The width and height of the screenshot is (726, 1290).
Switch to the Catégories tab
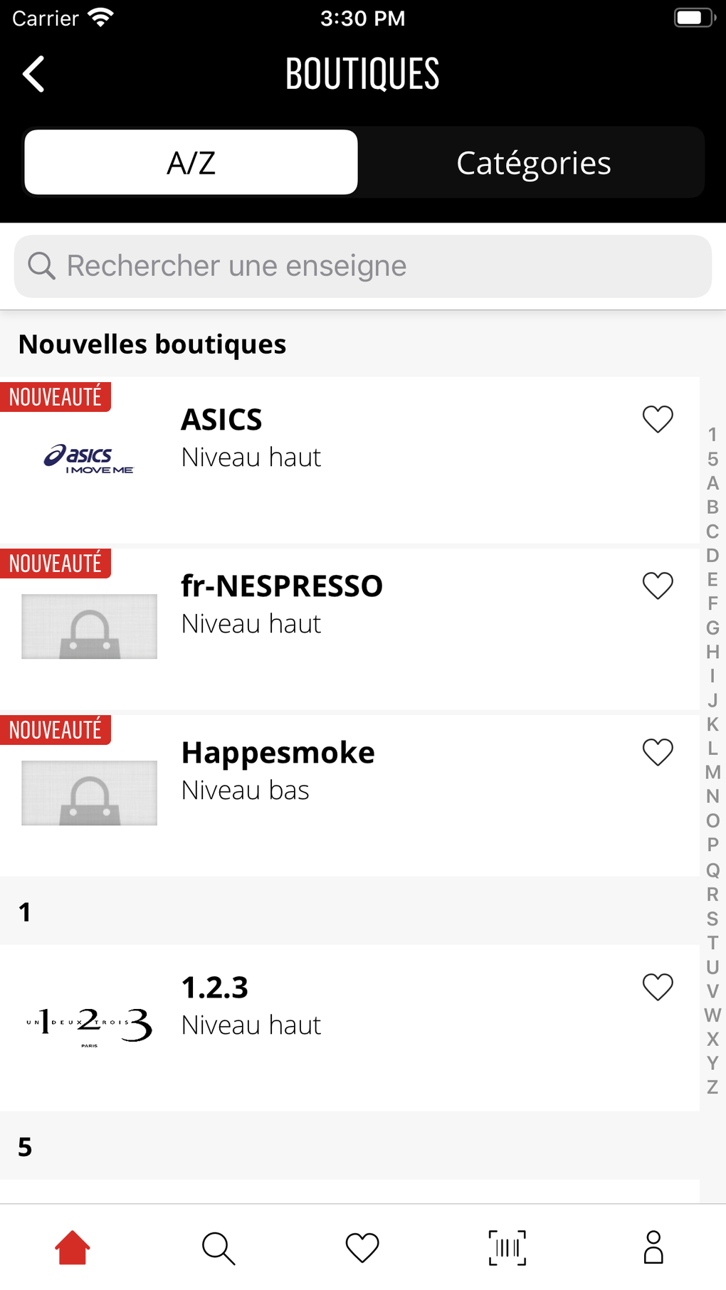[533, 162]
